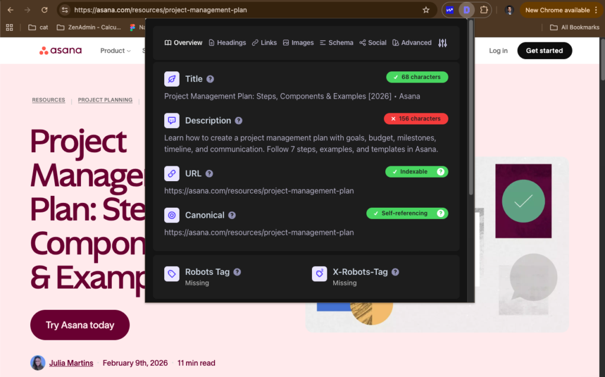Open the Chrome extensions puzzle icon
Screen dimensions: 605x377
(484, 10)
